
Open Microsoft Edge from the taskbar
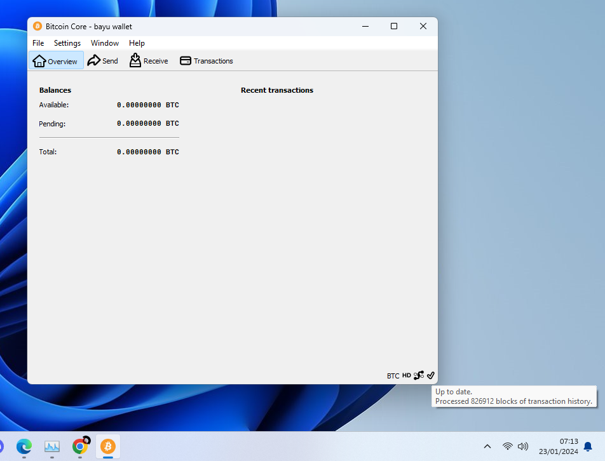[x=24, y=446]
